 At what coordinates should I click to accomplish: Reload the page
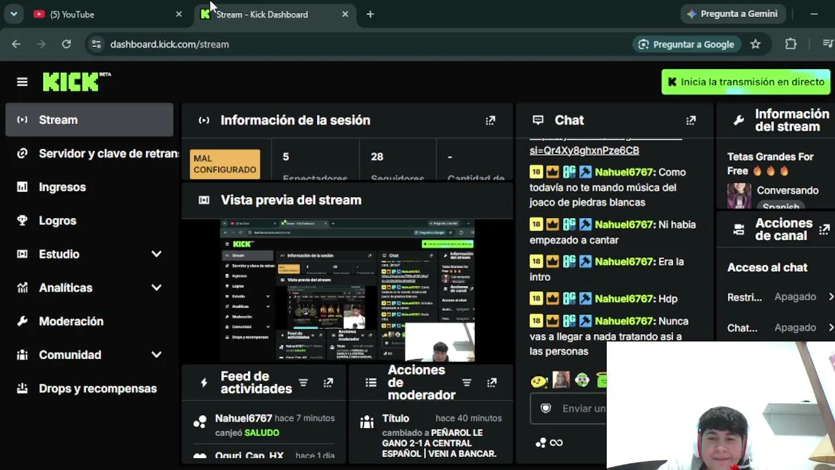point(67,44)
